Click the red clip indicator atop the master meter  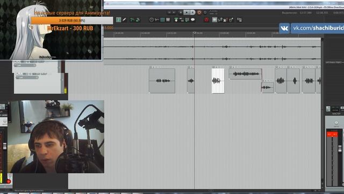tap(332, 134)
